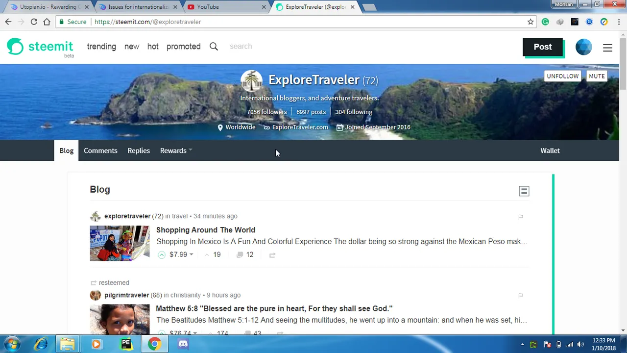Launch Internet Explorer from taskbar

pyautogui.click(x=41, y=344)
